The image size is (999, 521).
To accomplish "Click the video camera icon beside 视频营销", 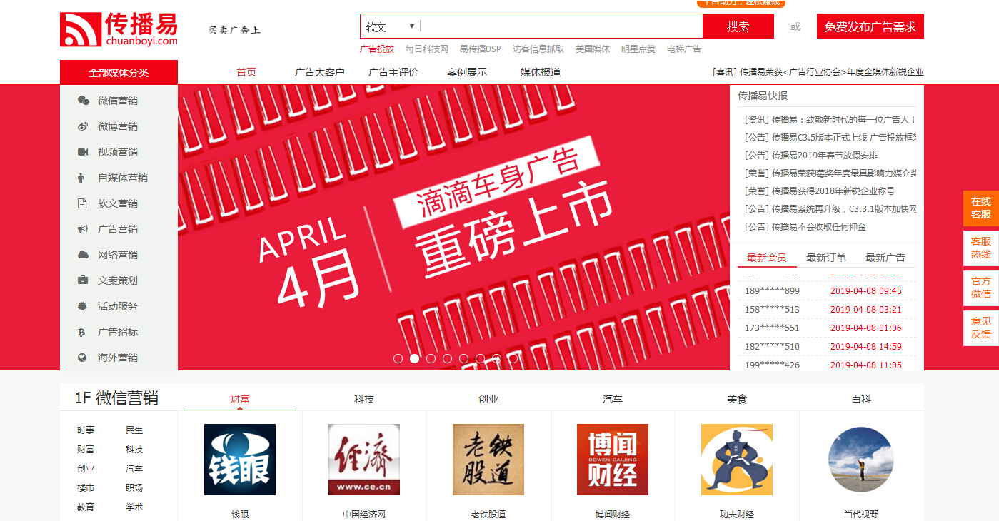I will [83, 152].
